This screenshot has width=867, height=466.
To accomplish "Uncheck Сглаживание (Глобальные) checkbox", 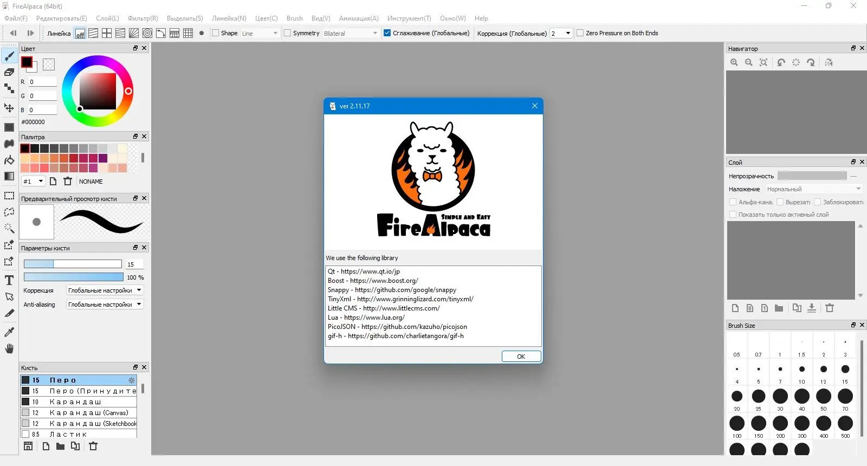I will [387, 33].
